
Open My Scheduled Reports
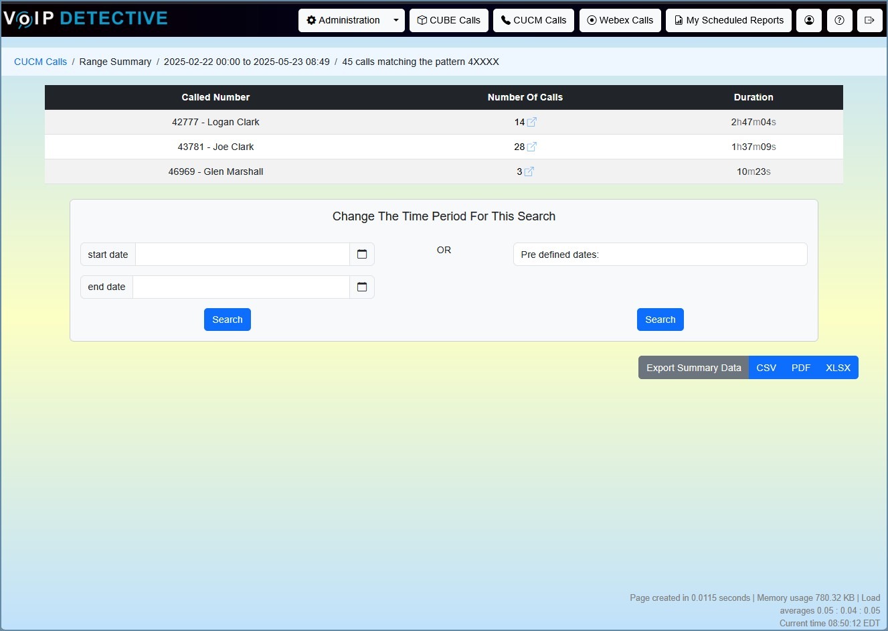(729, 20)
